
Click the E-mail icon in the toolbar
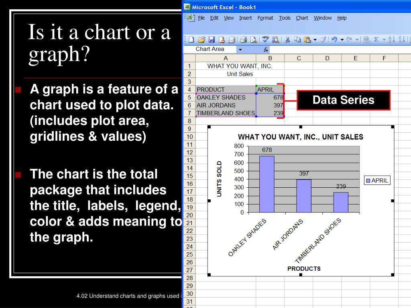pos(232,40)
